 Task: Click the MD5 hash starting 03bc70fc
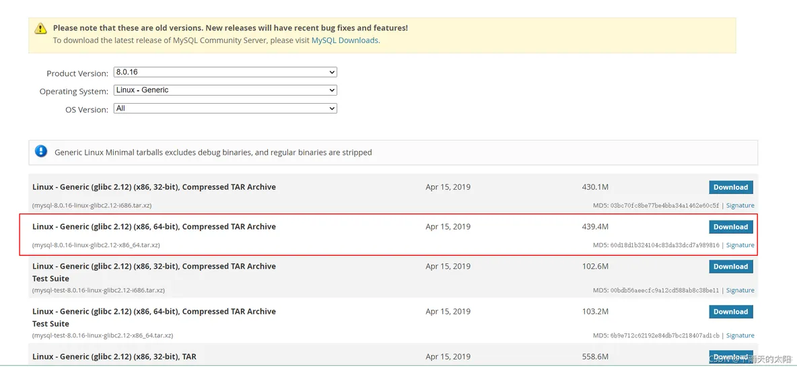(665, 205)
